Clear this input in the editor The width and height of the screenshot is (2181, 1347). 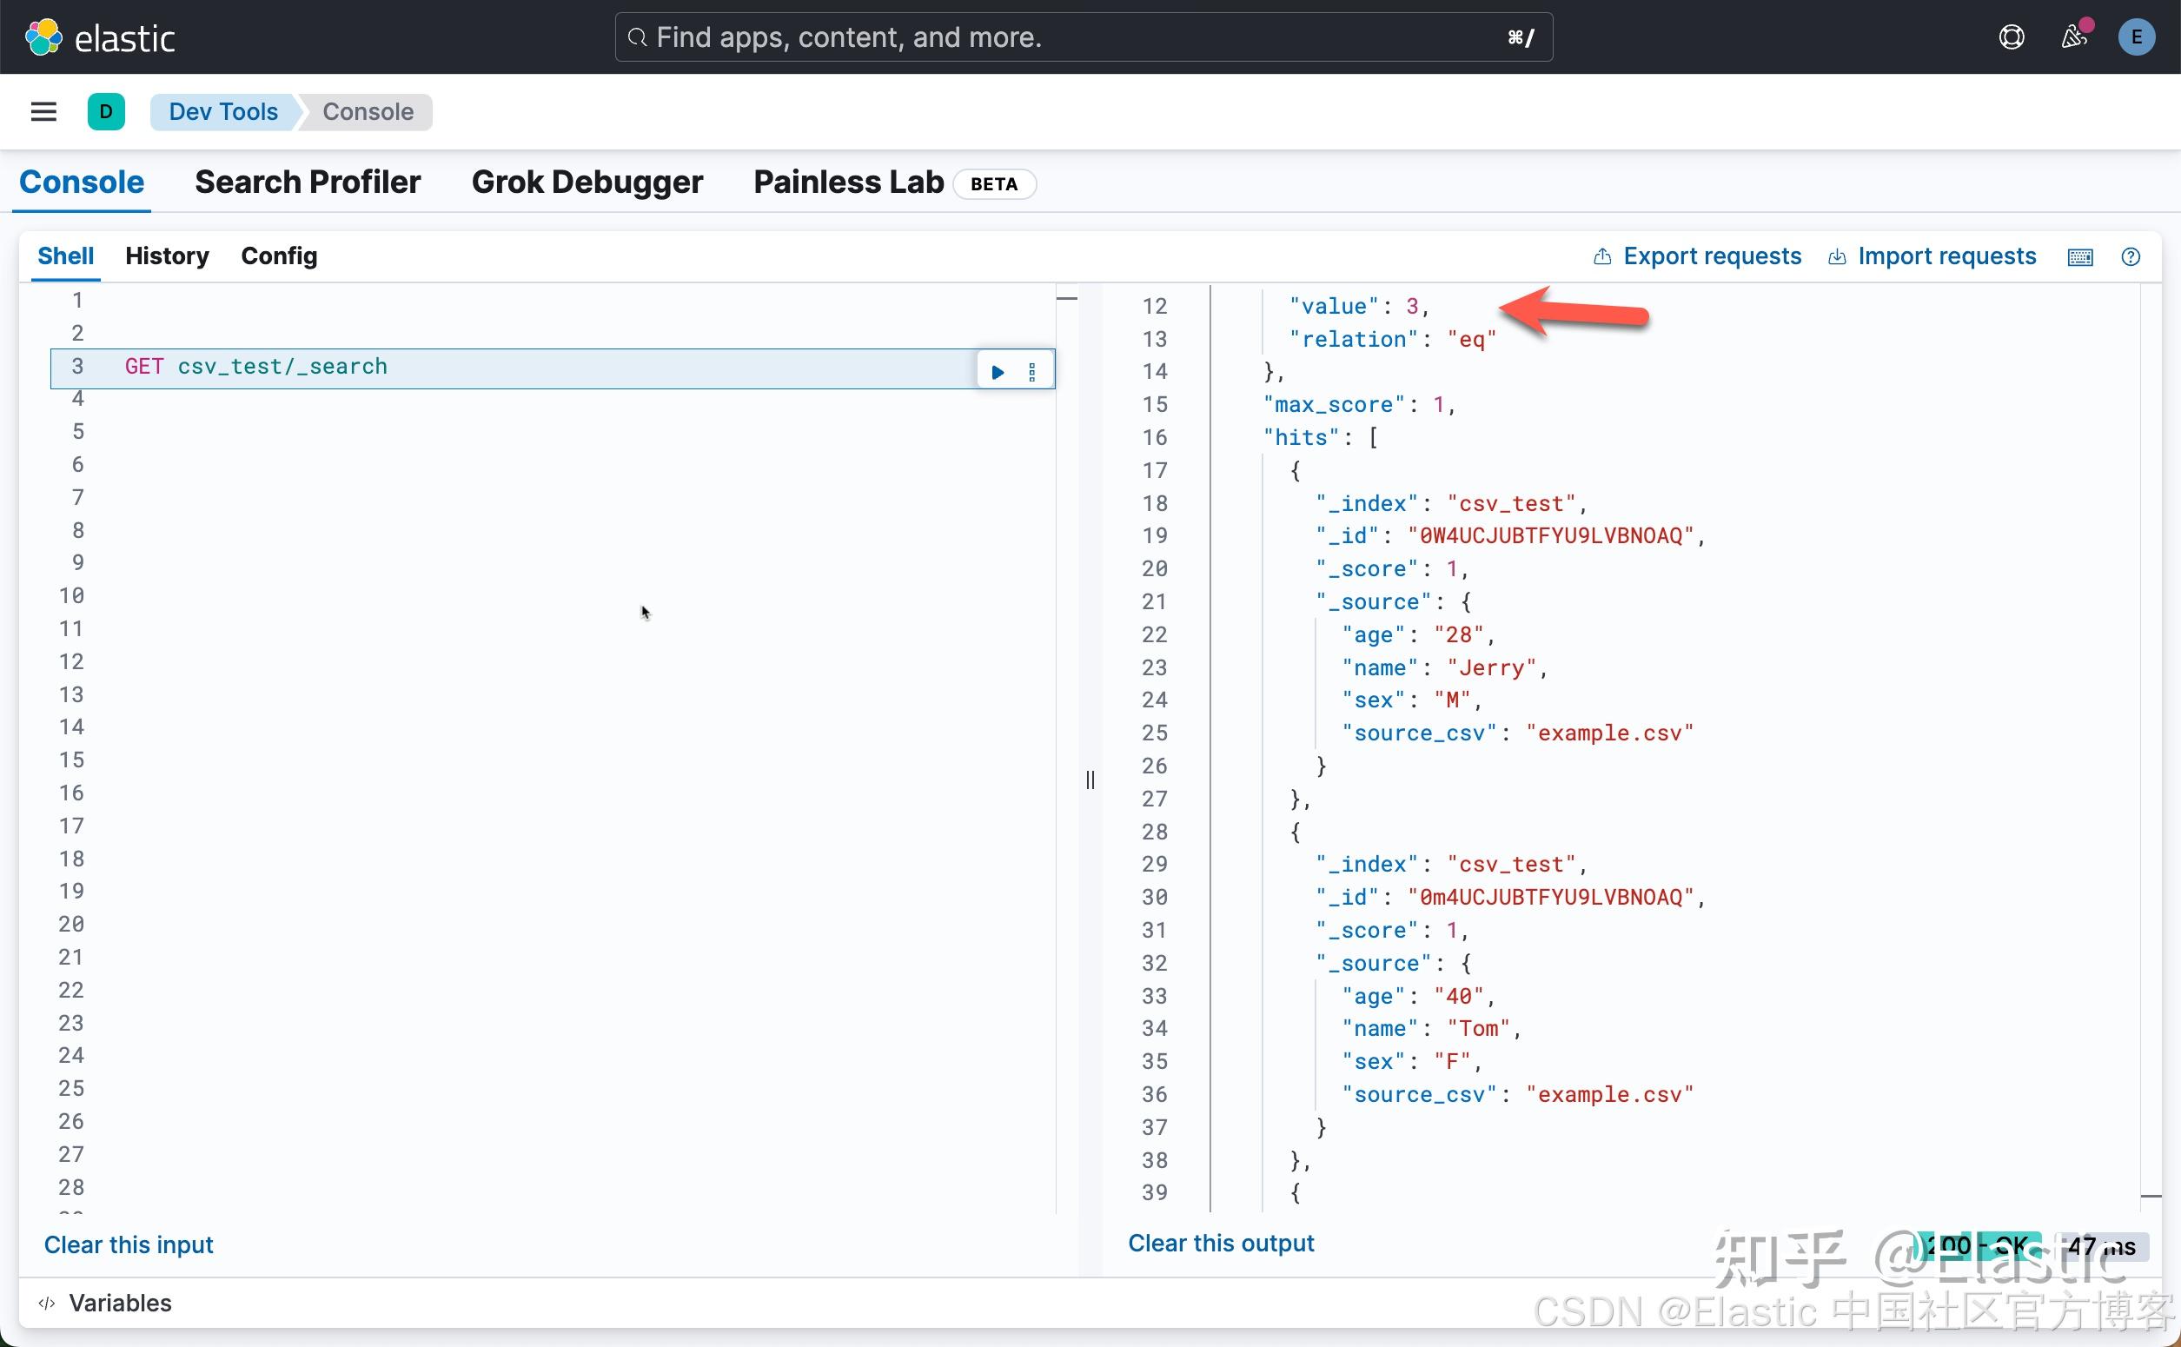129,1244
